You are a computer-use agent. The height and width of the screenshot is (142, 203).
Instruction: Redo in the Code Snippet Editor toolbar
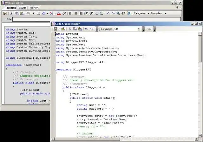[92, 29]
